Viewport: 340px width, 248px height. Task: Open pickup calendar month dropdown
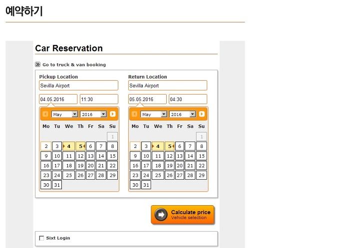64,114
